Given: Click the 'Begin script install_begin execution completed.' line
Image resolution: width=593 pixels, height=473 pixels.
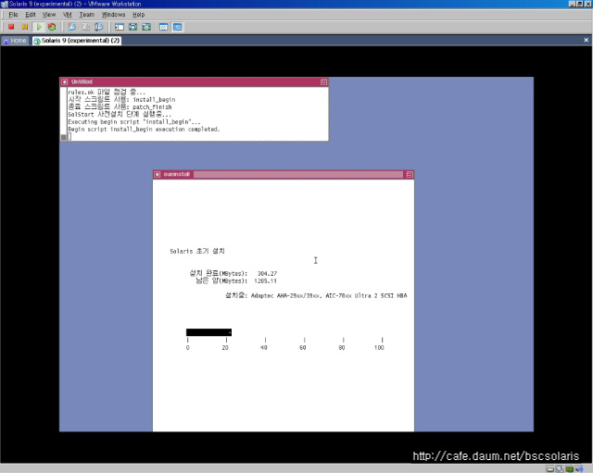Looking at the screenshot, I should pyautogui.click(x=144, y=130).
